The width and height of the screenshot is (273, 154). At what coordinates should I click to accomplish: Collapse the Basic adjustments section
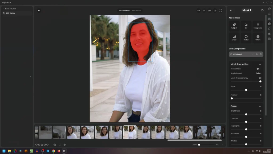point(260,106)
